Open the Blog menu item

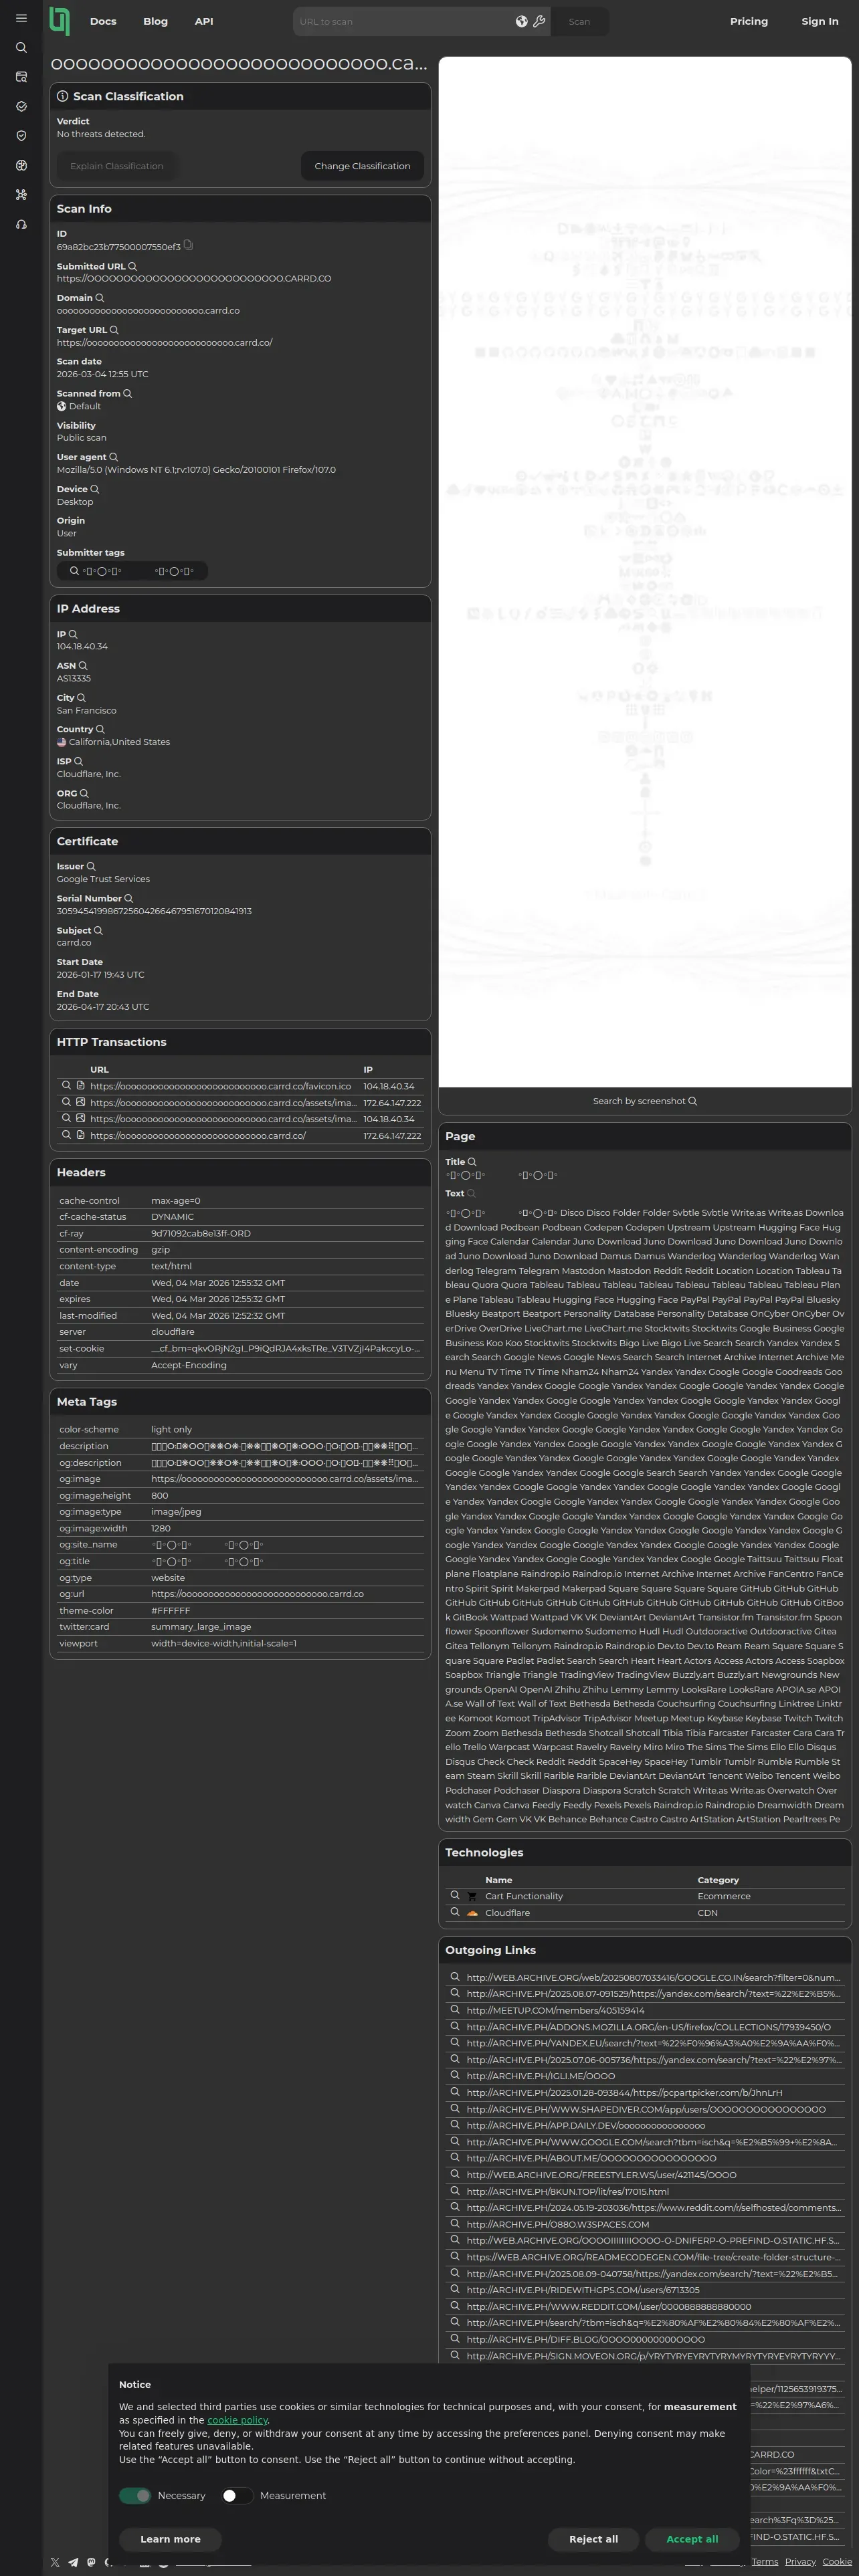click(156, 21)
